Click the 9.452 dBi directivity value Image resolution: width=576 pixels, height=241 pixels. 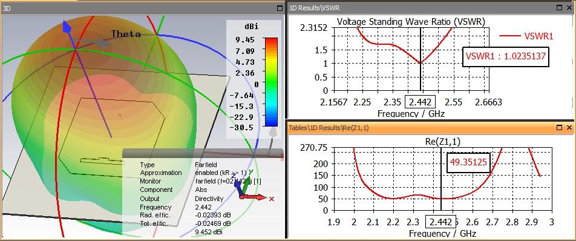tap(208, 232)
